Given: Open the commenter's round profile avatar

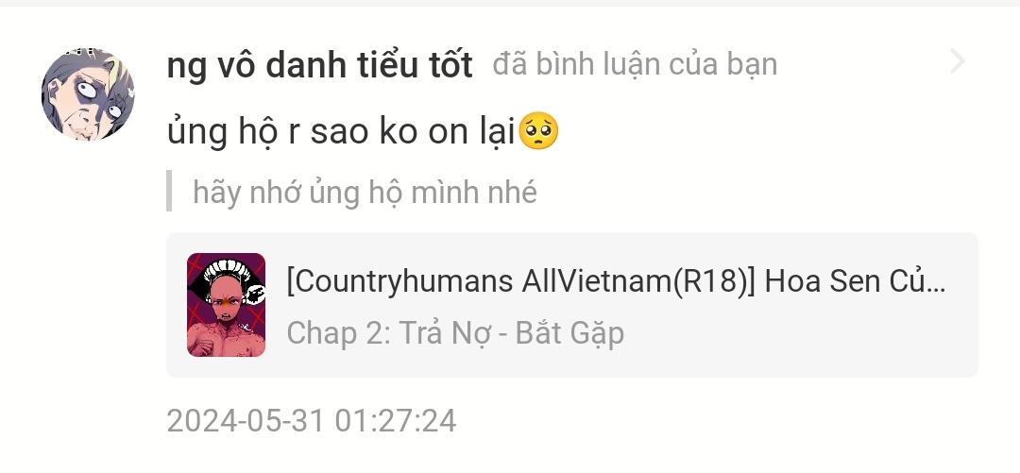Looking at the screenshot, I should click(x=88, y=93).
